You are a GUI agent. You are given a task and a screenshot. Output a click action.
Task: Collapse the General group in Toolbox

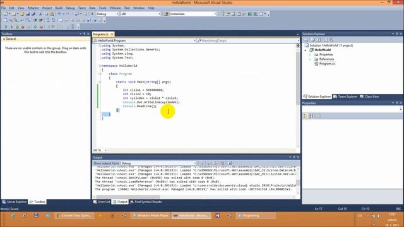pos(4,39)
